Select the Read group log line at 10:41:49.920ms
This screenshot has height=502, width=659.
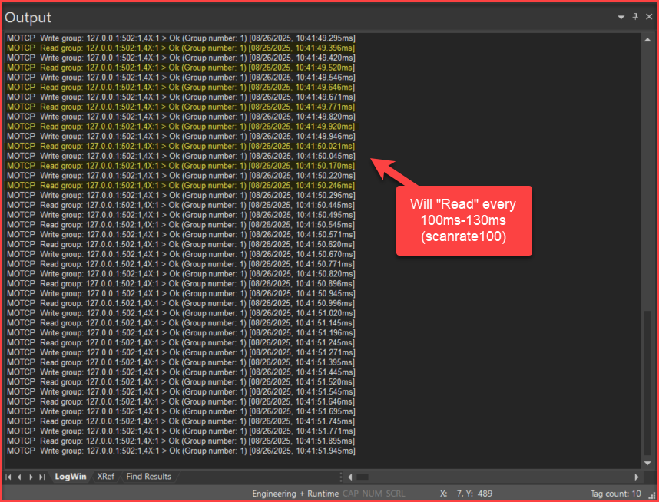pos(181,127)
